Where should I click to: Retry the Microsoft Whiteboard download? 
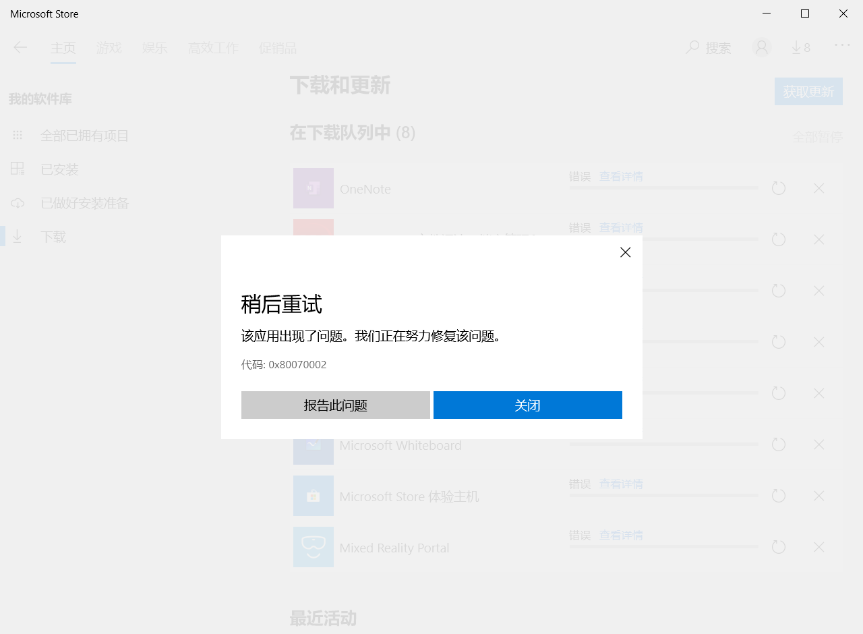[779, 444]
